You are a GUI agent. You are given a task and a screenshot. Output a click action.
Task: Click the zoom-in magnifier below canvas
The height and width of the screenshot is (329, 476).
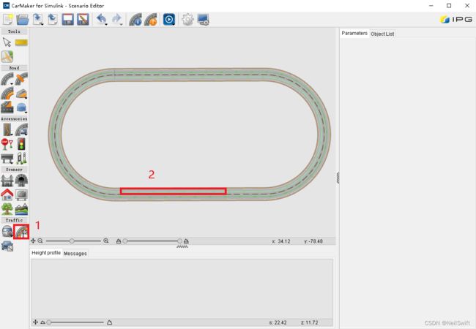point(106,241)
